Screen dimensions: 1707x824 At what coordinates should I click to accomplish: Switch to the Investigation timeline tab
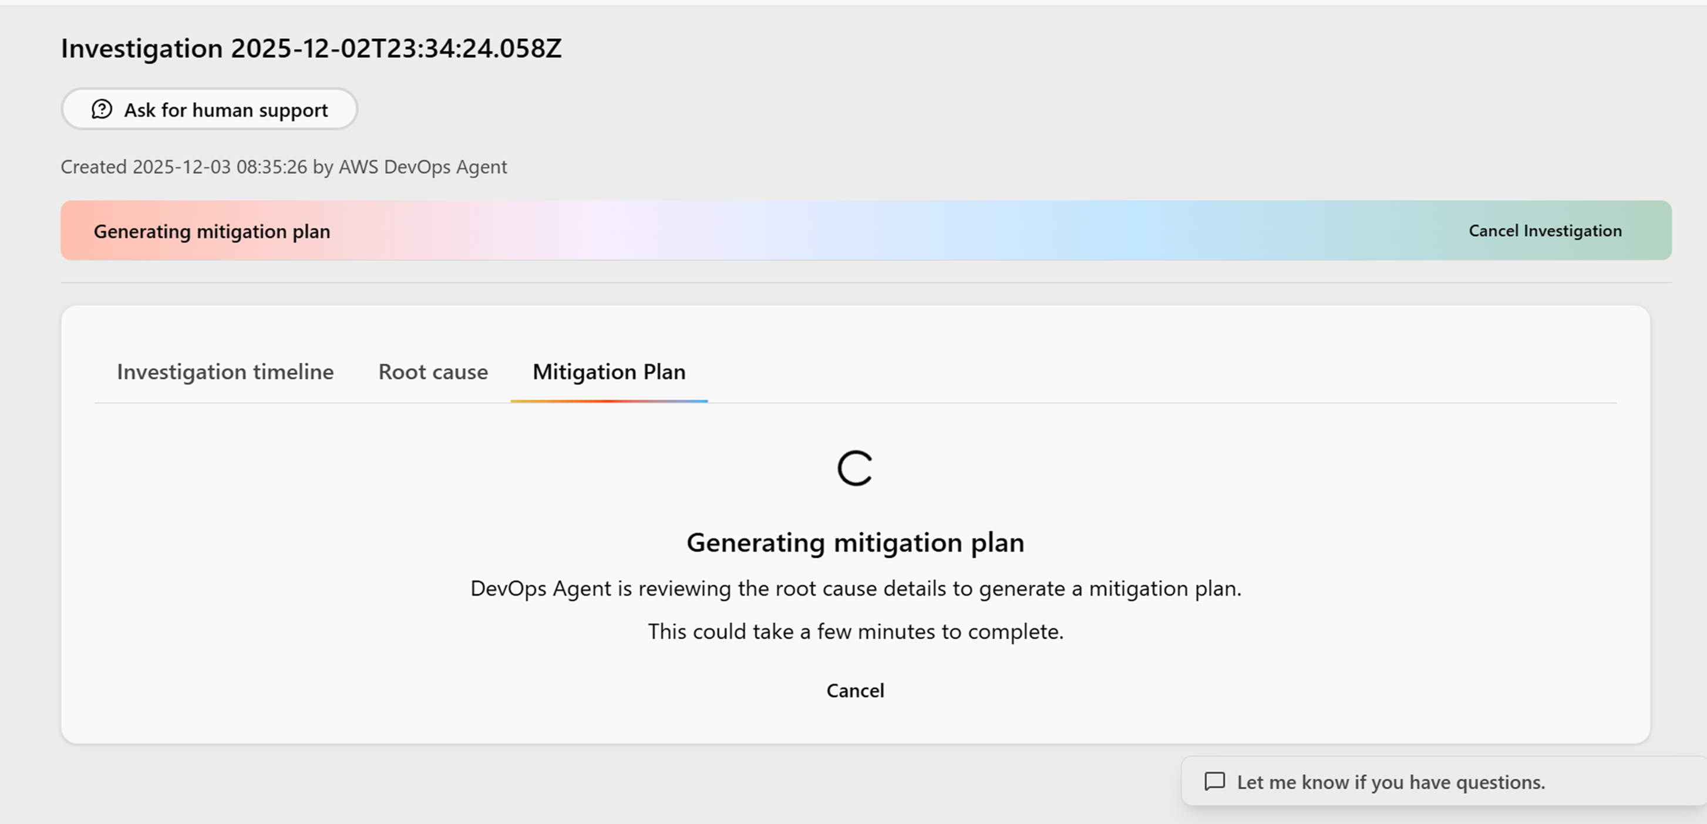[225, 372]
